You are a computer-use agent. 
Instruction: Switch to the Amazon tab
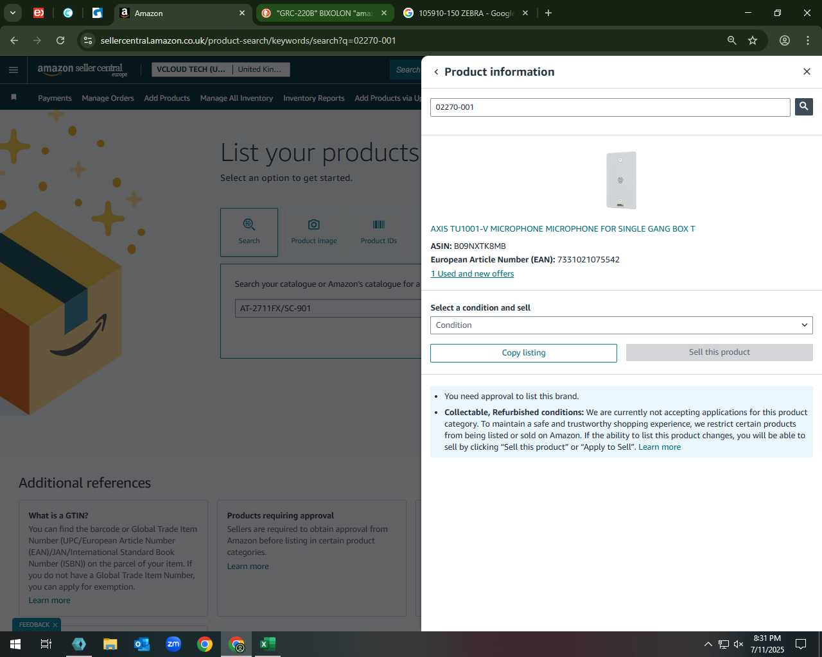click(x=183, y=13)
